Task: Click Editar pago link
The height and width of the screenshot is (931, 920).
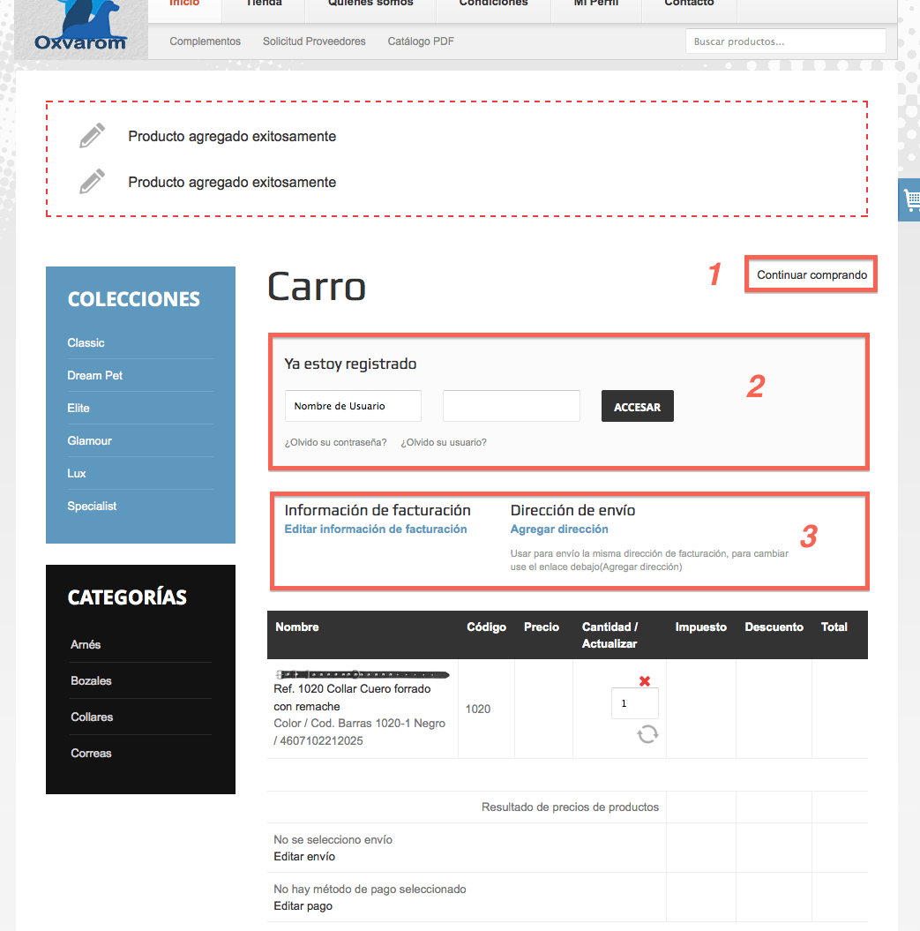Action: point(303,906)
